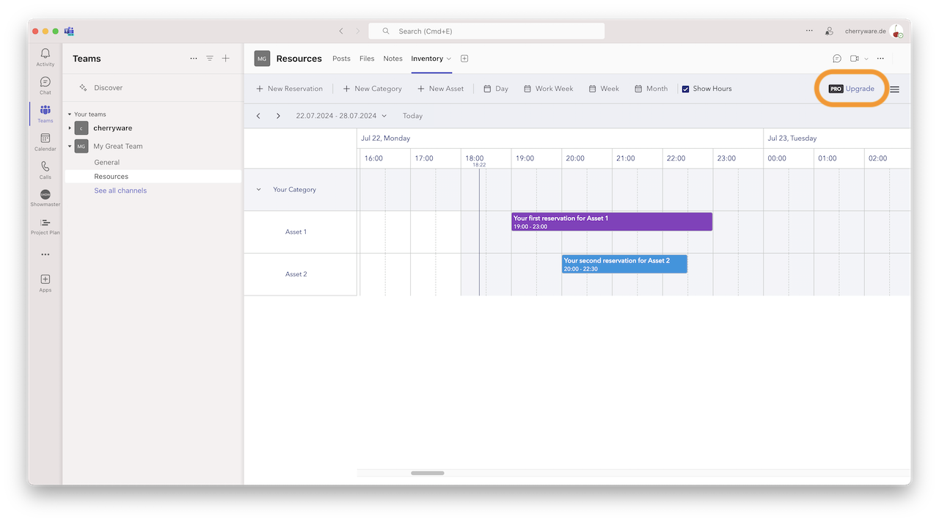The width and height of the screenshot is (939, 522).
Task: Open the Activity bell icon
Action: [x=45, y=54]
